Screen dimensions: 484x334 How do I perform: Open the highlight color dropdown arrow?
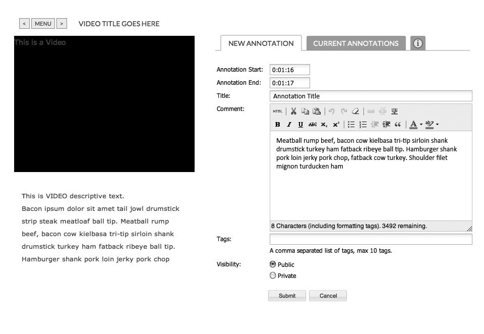pos(437,125)
